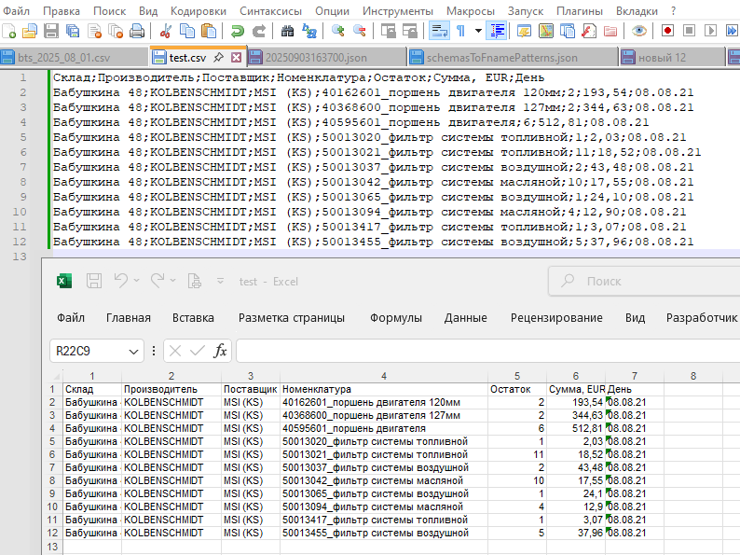Image resolution: width=740 pixels, height=555 pixels.
Task: Toggle Word wrap in Notepad++ toolbar
Action: 437,31
